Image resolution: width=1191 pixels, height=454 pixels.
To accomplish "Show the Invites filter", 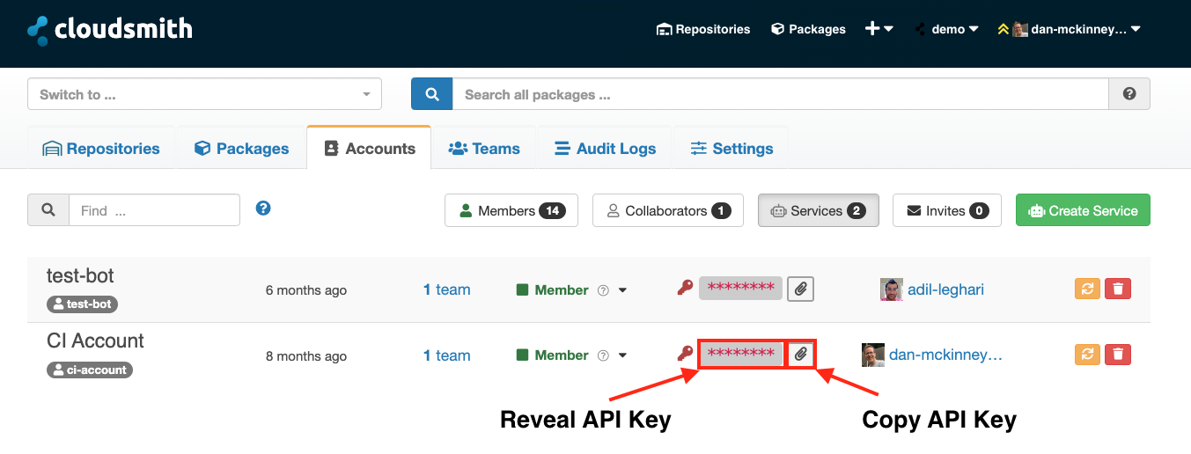I will (x=947, y=210).
